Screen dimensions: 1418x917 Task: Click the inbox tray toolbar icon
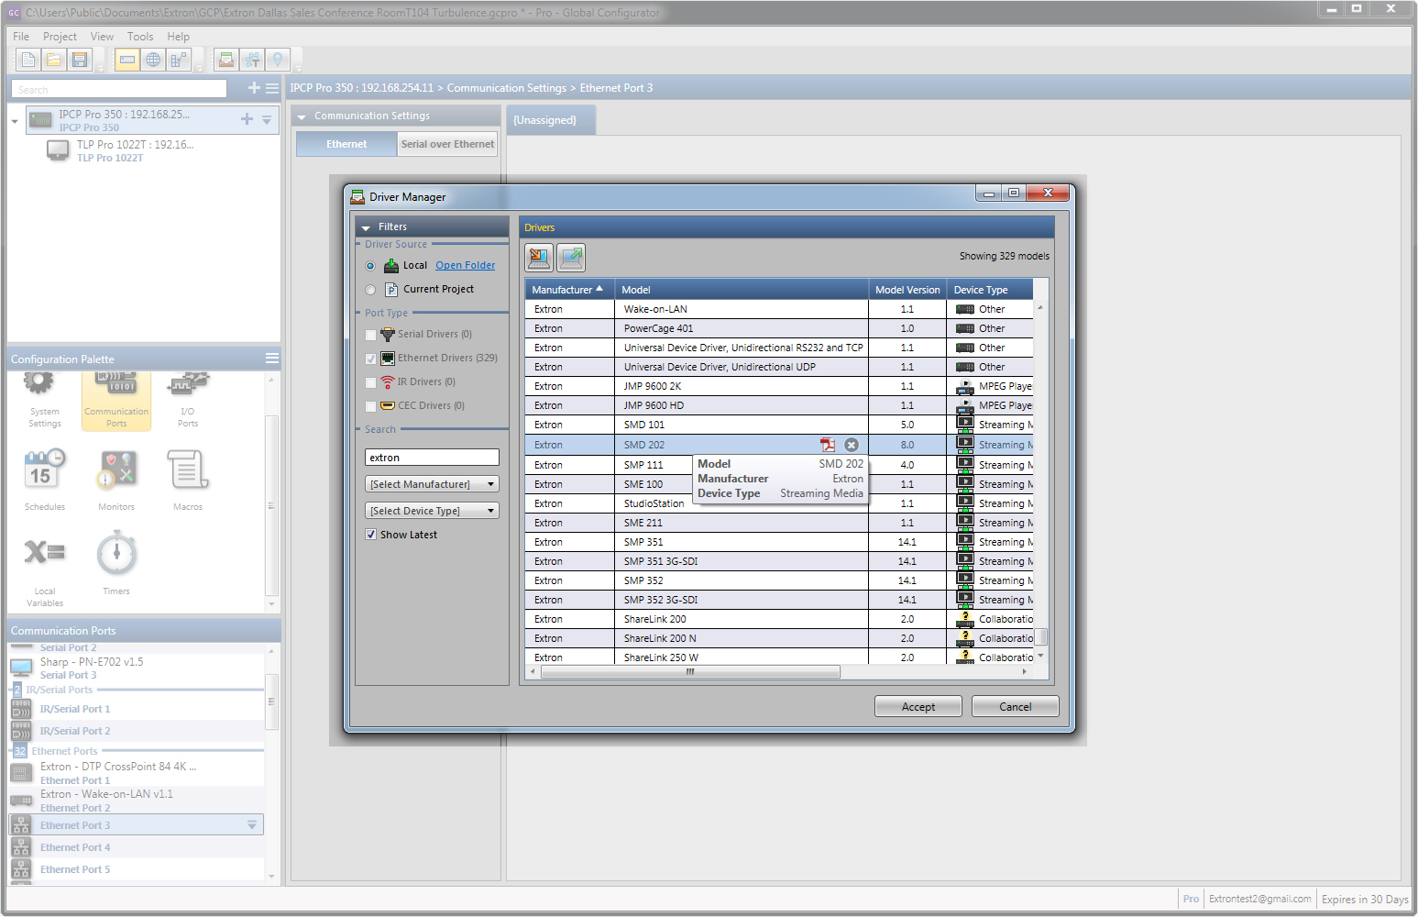tap(226, 61)
